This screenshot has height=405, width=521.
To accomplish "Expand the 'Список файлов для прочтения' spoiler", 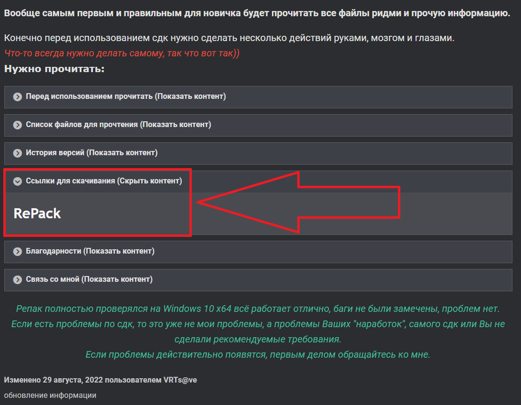I will [x=258, y=125].
